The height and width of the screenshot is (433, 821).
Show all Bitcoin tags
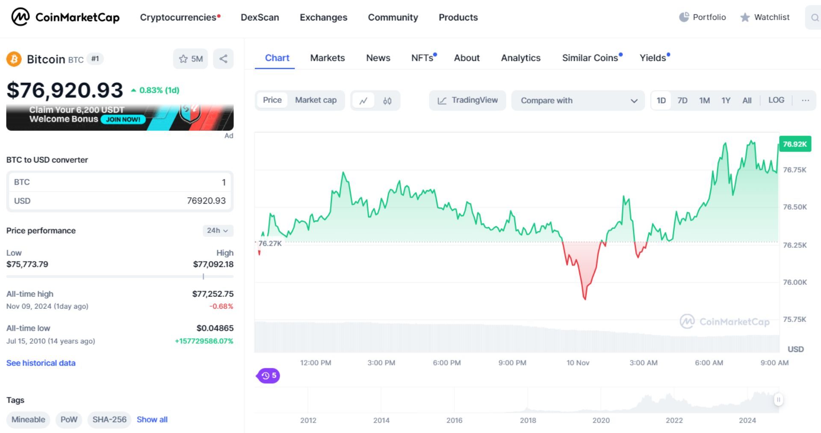[152, 419]
